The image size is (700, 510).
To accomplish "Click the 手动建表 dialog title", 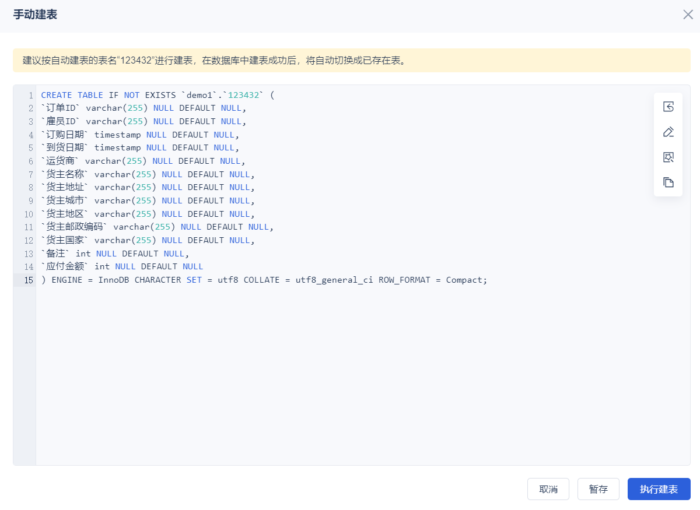I will [x=35, y=15].
